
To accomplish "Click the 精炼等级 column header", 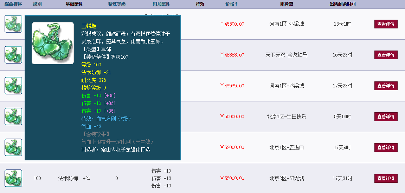I will 117,4.
